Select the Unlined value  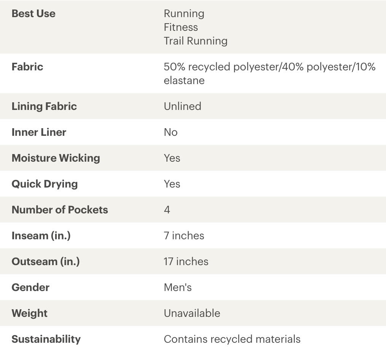pyautogui.click(x=182, y=107)
